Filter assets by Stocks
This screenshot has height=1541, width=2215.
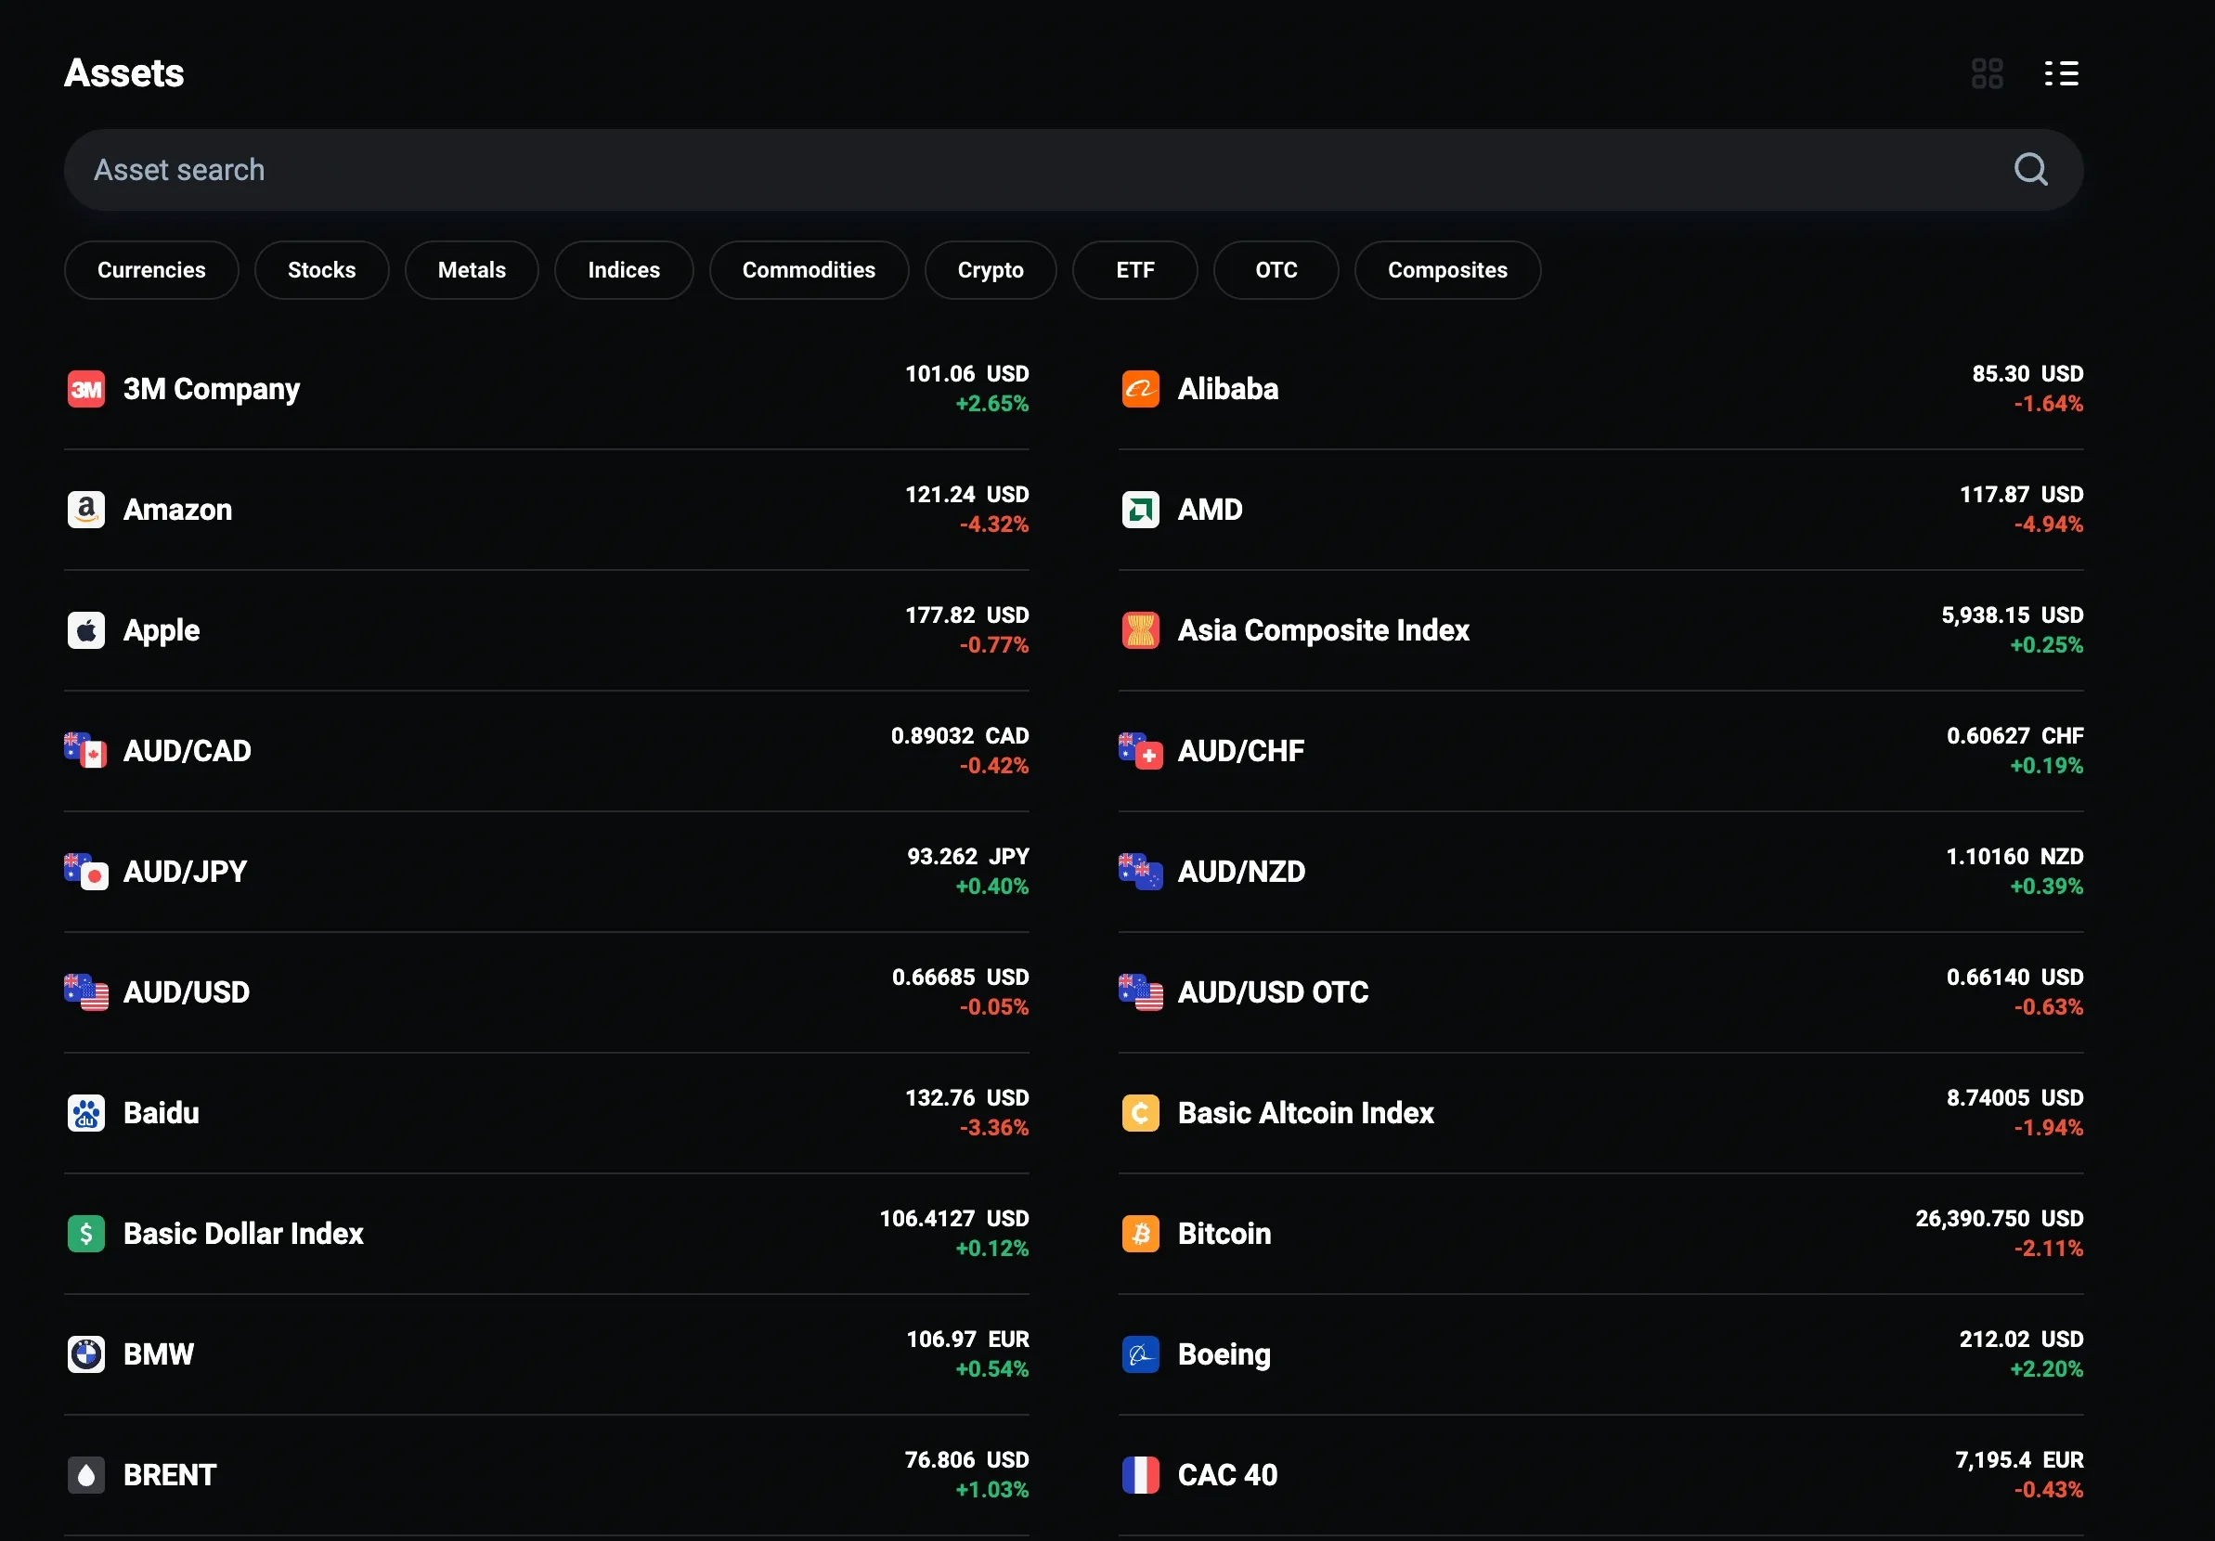click(x=321, y=270)
